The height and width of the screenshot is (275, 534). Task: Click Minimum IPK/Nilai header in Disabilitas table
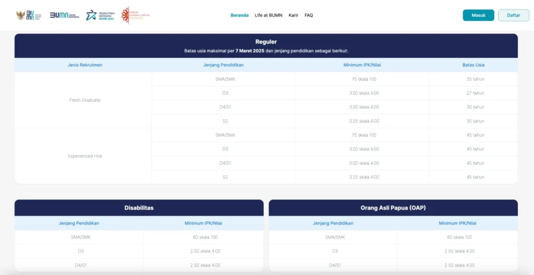click(204, 223)
